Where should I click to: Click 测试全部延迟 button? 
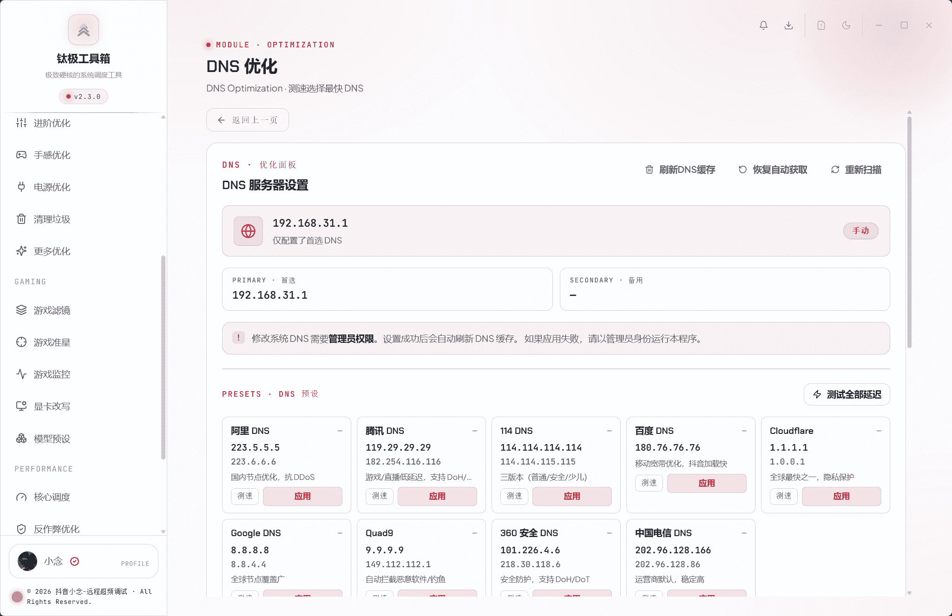pyautogui.click(x=847, y=394)
